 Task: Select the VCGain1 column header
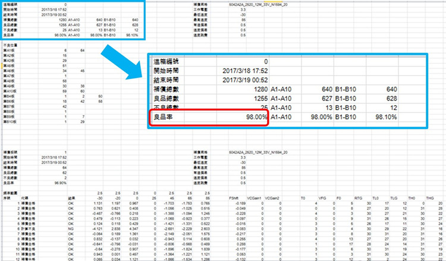[x=253, y=198]
